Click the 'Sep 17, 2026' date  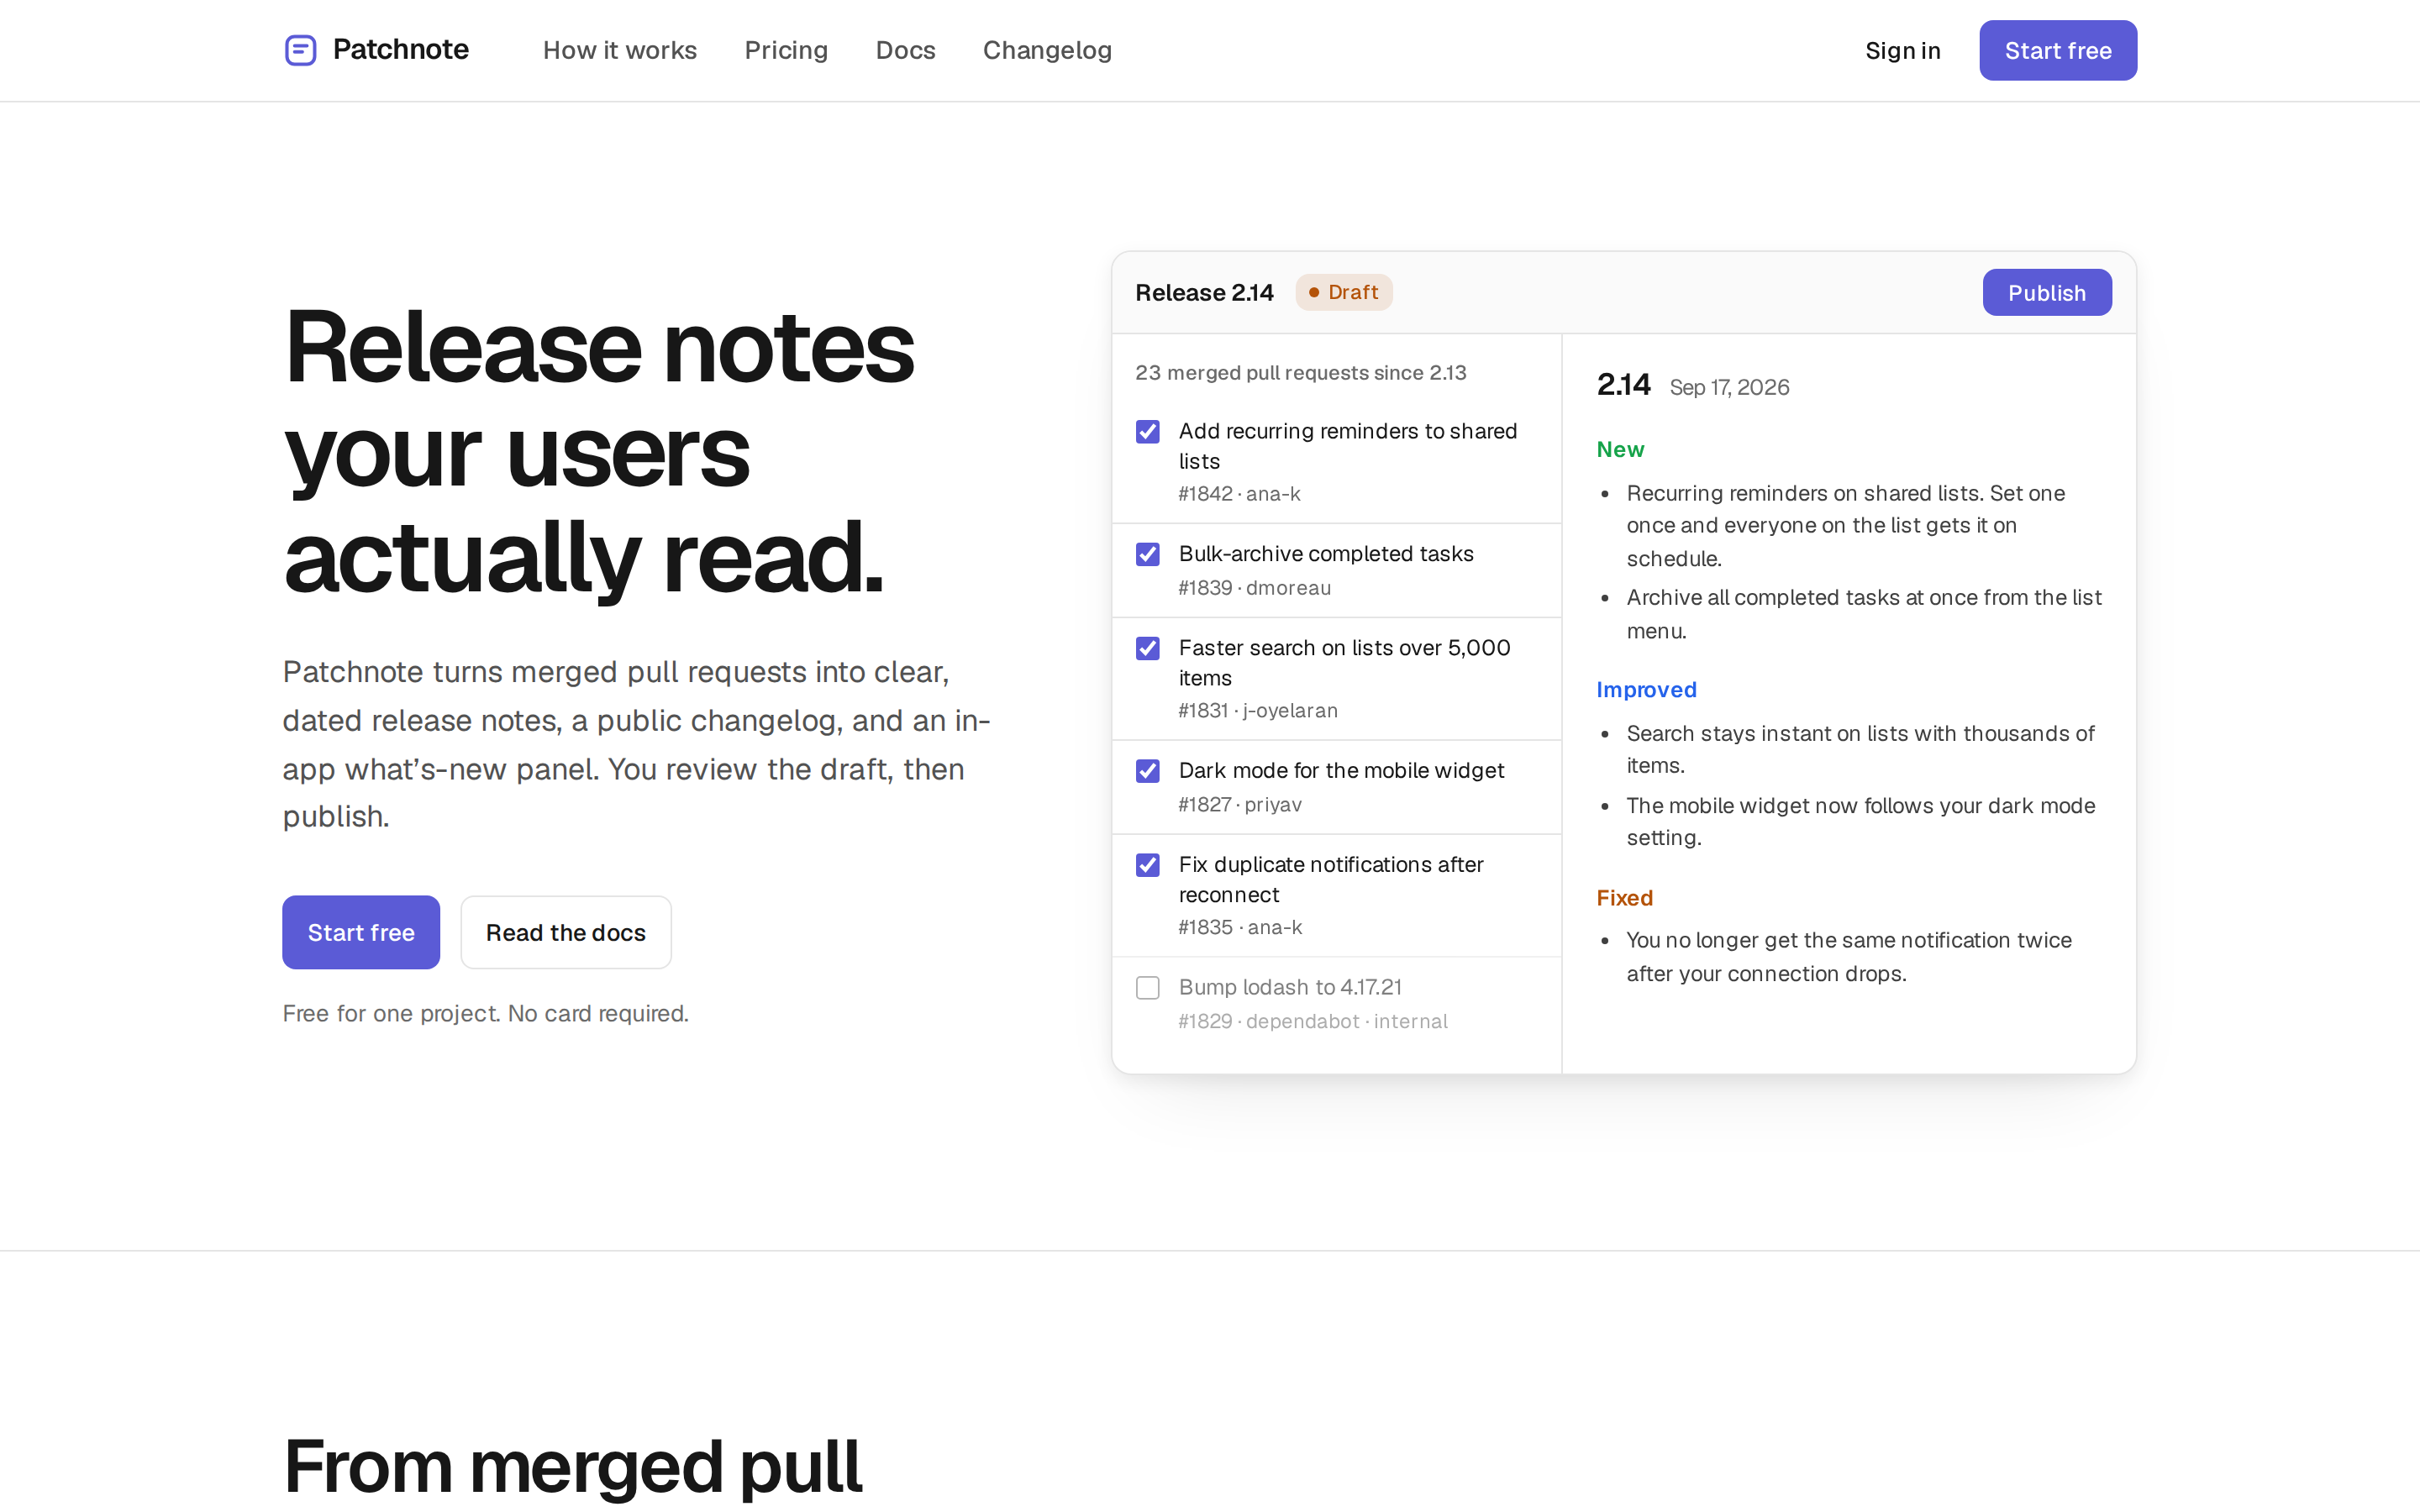click(x=1729, y=387)
